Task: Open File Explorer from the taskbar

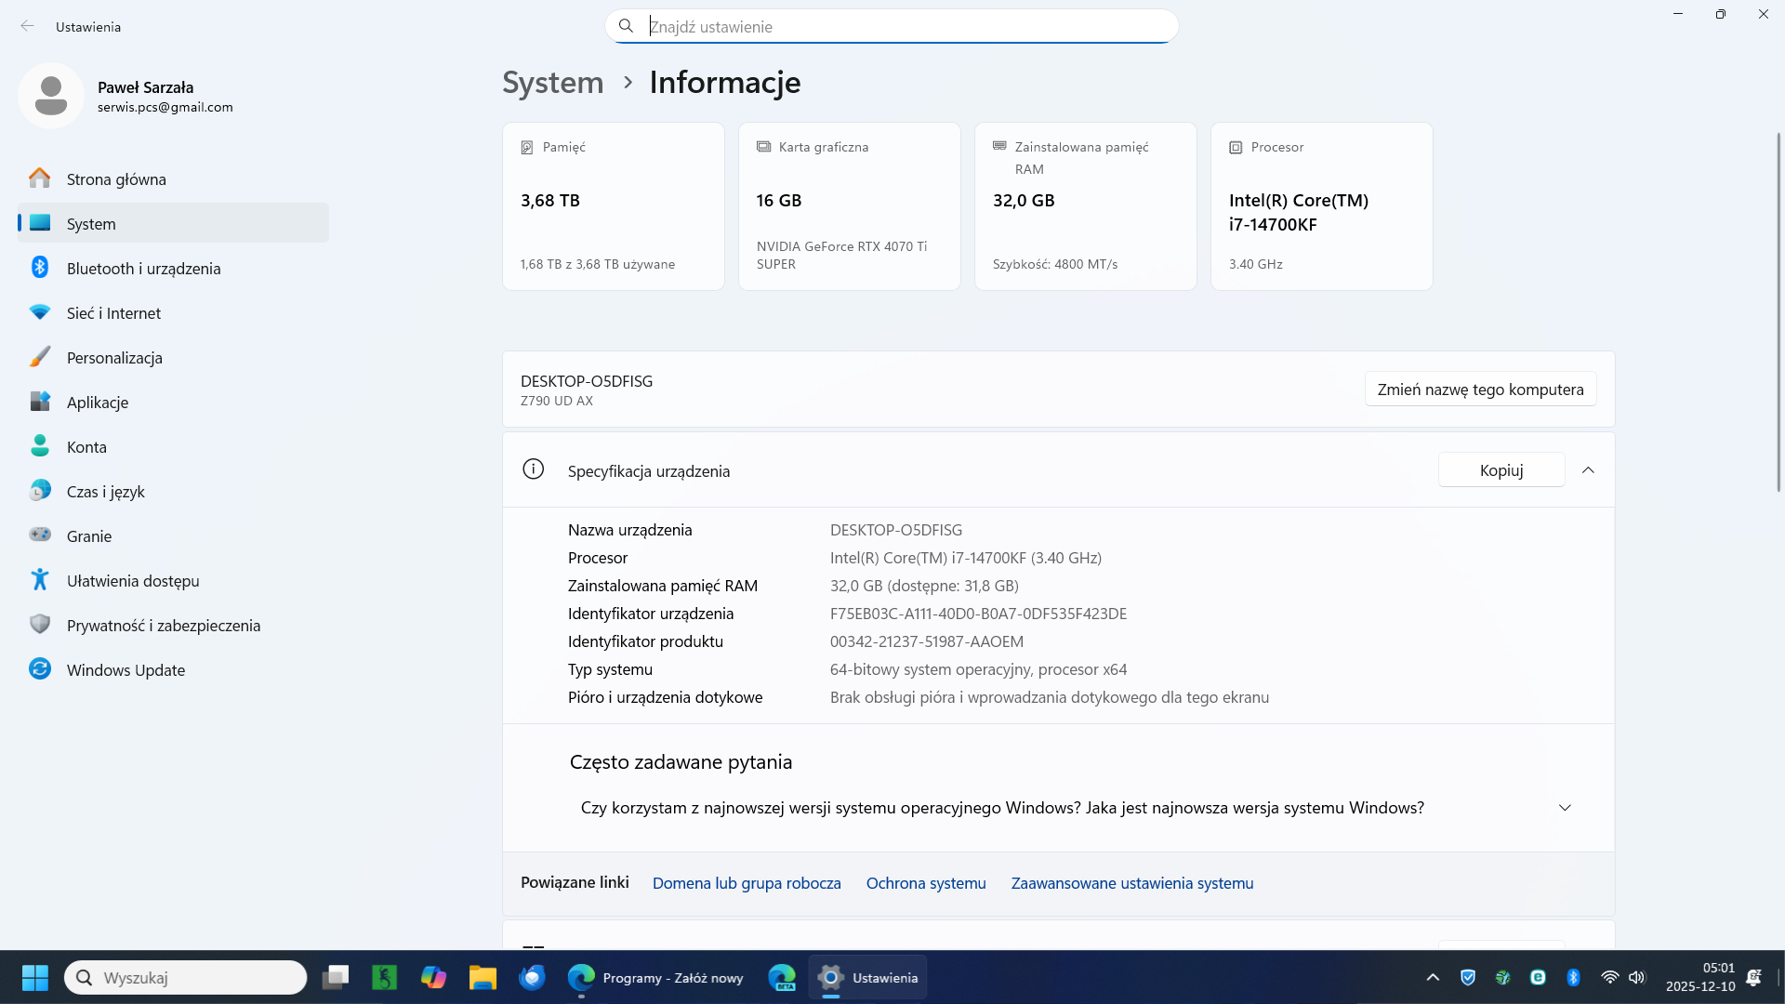Action: pos(482,977)
